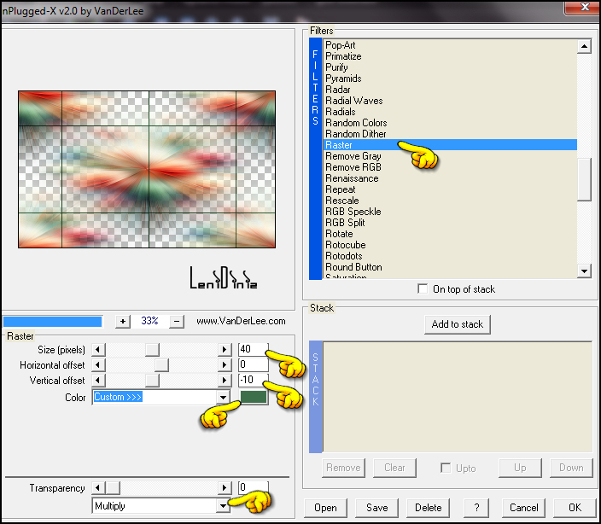Select the Raster filter in list
601x524 pixels.
(x=339, y=145)
